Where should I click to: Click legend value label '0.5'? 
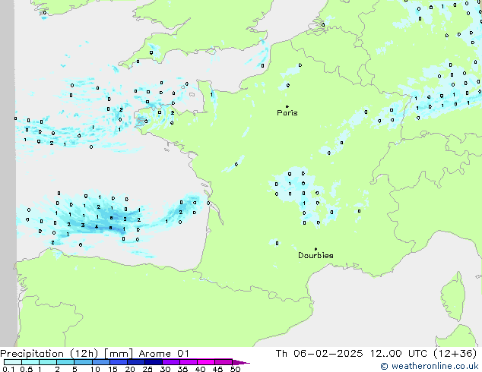pos(26,369)
